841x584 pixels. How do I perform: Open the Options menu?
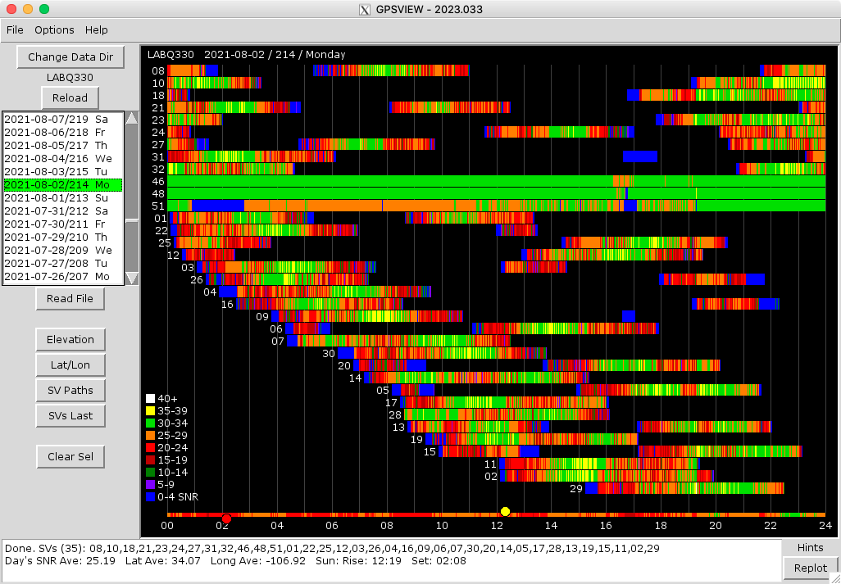54,30
